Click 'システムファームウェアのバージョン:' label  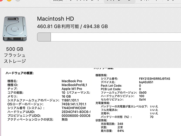pos(33,100)
